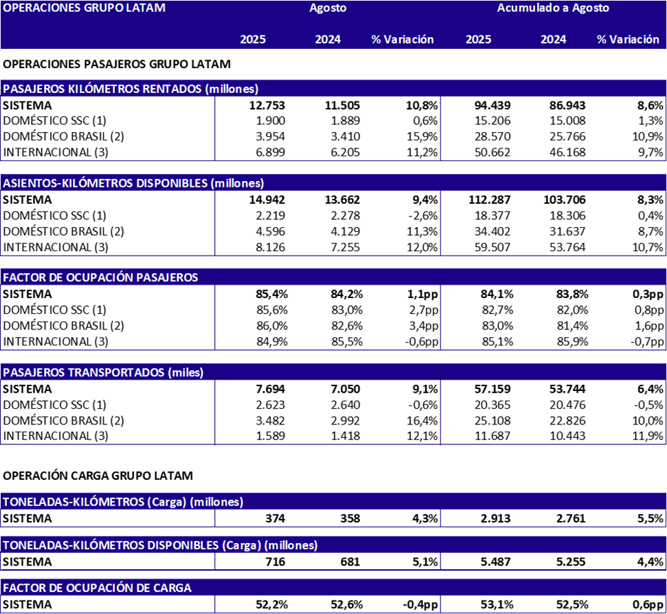This screenshot has width=667, height=614.
Task: Select the 11,9% variation cell
Action: pos(647,436)
